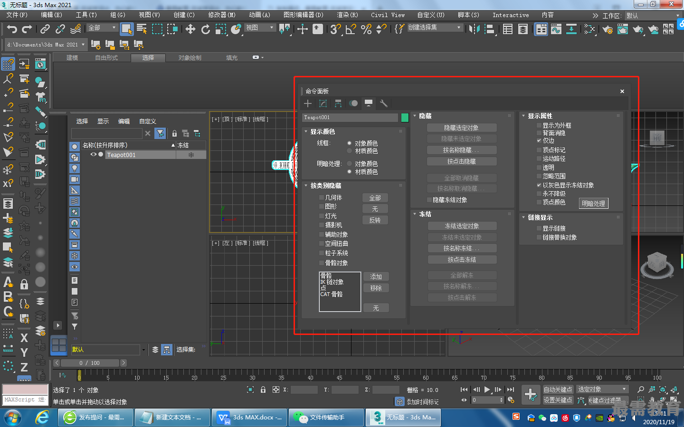Collapse the 冻结 rollout

point(415,214)
